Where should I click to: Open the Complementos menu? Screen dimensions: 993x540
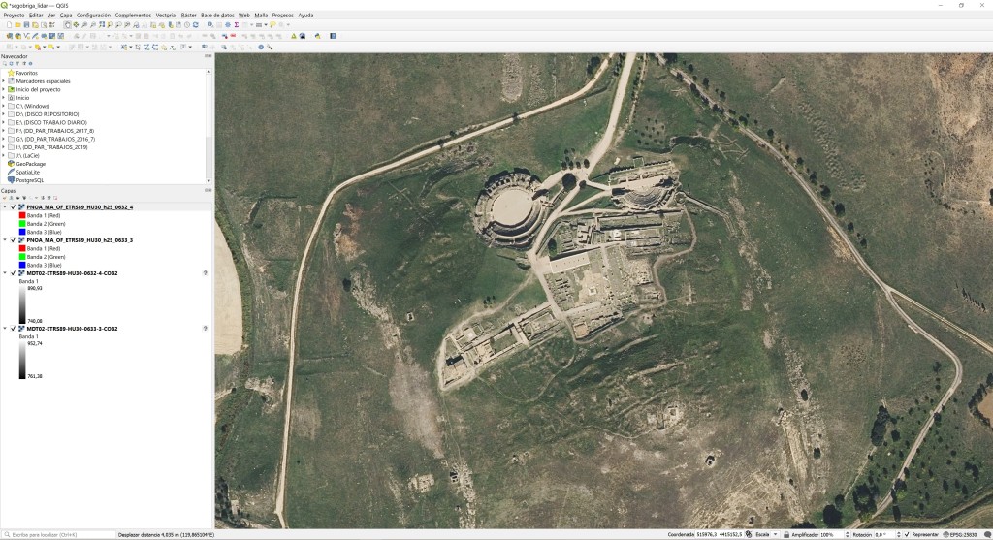click(x=133, y=16)
